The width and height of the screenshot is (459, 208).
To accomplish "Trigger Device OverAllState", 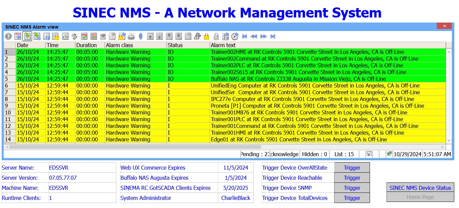I will tap(352, 168).
